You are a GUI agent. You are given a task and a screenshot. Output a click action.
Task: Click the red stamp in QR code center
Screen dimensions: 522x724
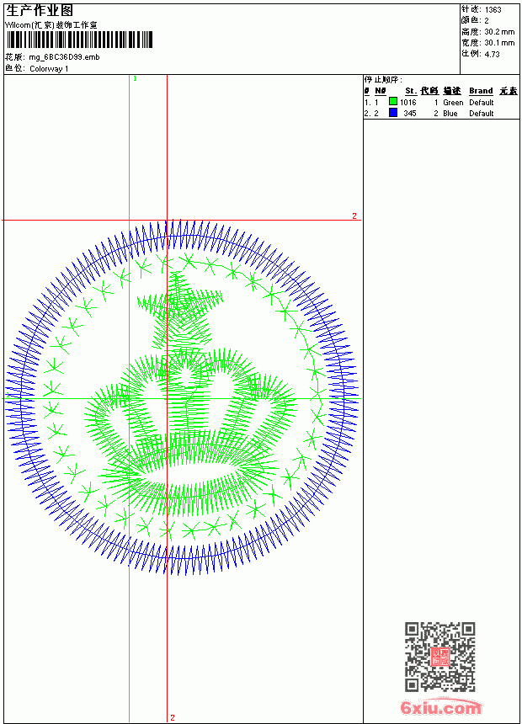click(x=440, y=657)
